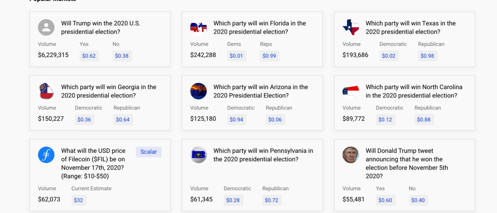Select No at $0.38 on Trump win market

click(122, 56)
